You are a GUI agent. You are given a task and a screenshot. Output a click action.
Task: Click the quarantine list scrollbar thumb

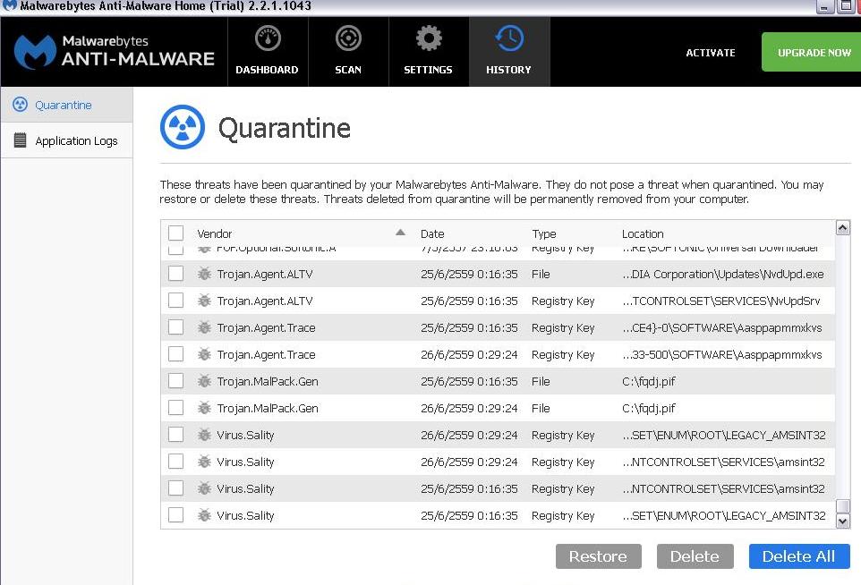click(843, 505)
